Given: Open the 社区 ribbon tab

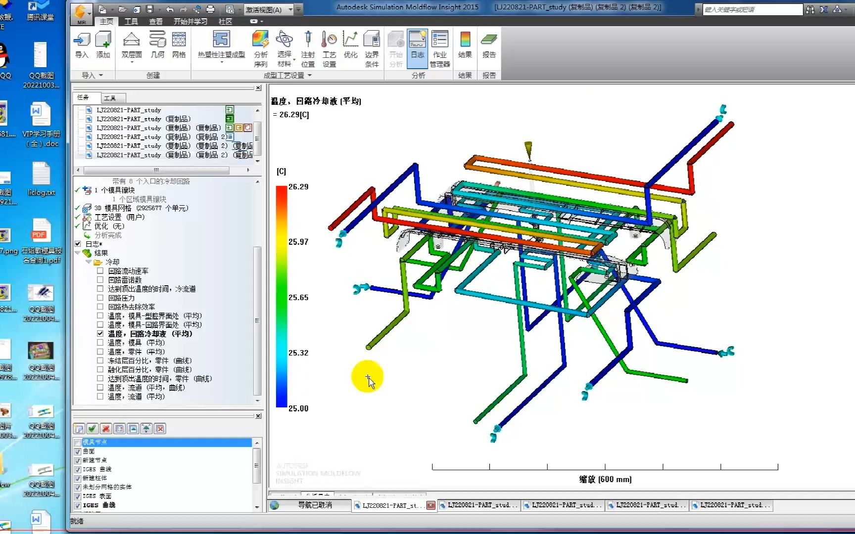Looking at the screenshot, I should pyautogui.click(x=225, y=21).
